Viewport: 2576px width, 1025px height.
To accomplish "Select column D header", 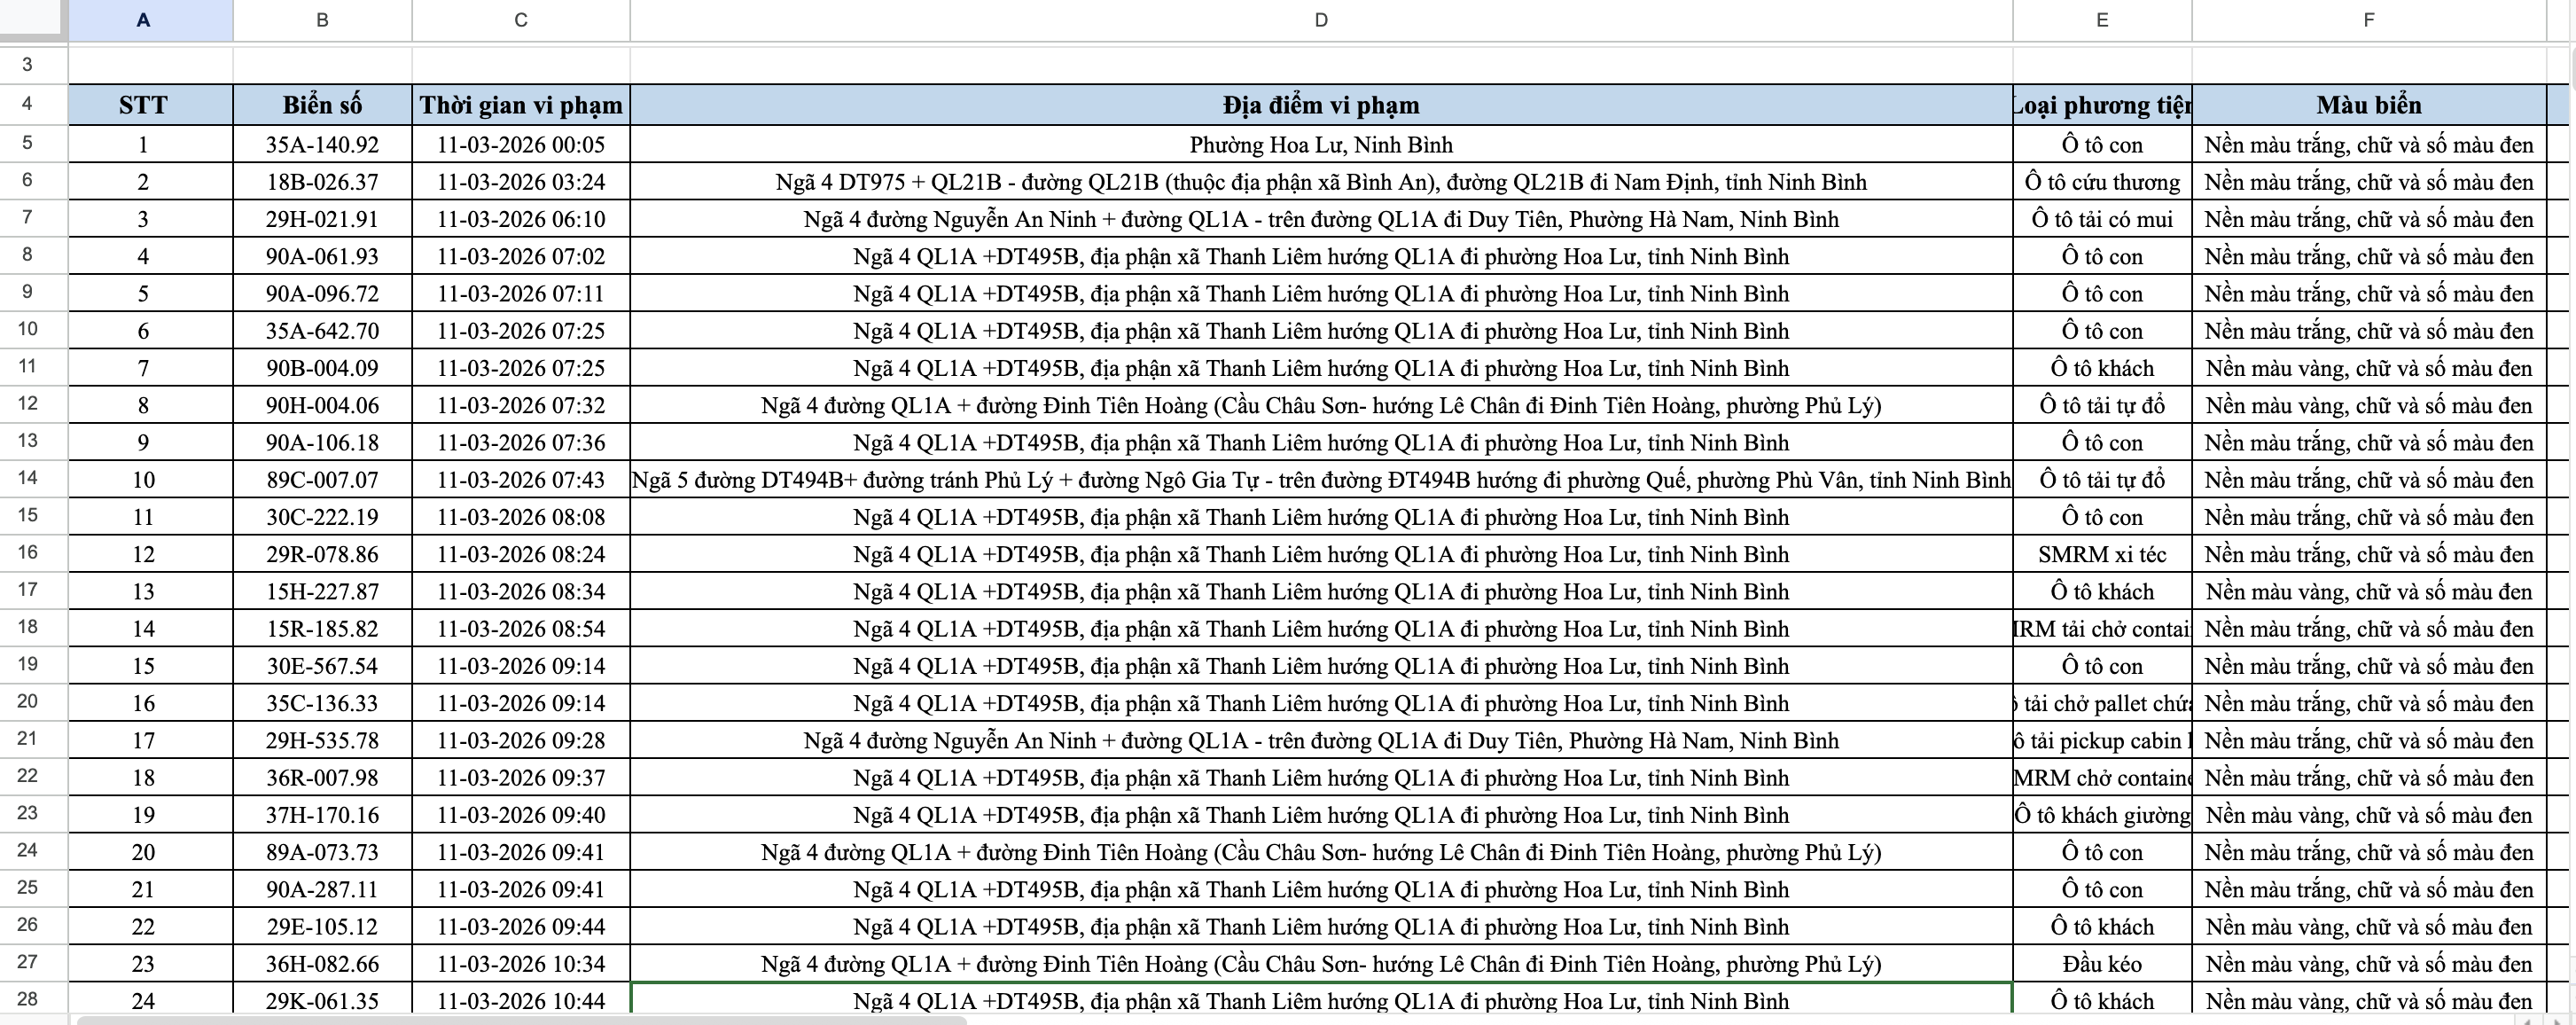I will pyautogui.click(x=1321, y=20).
